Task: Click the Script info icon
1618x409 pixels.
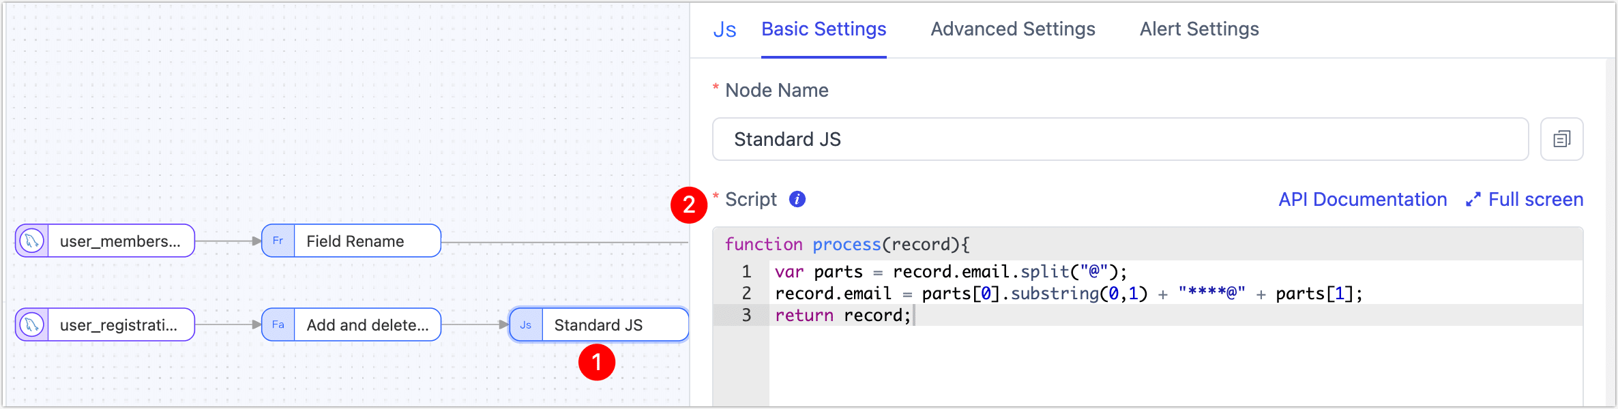Action: (797, 199)
